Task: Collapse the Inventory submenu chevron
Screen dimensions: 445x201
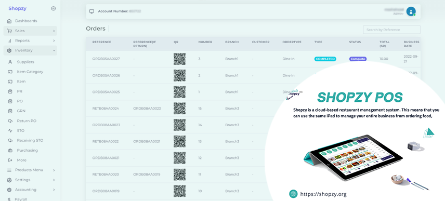Action: (x=54, y=50)
